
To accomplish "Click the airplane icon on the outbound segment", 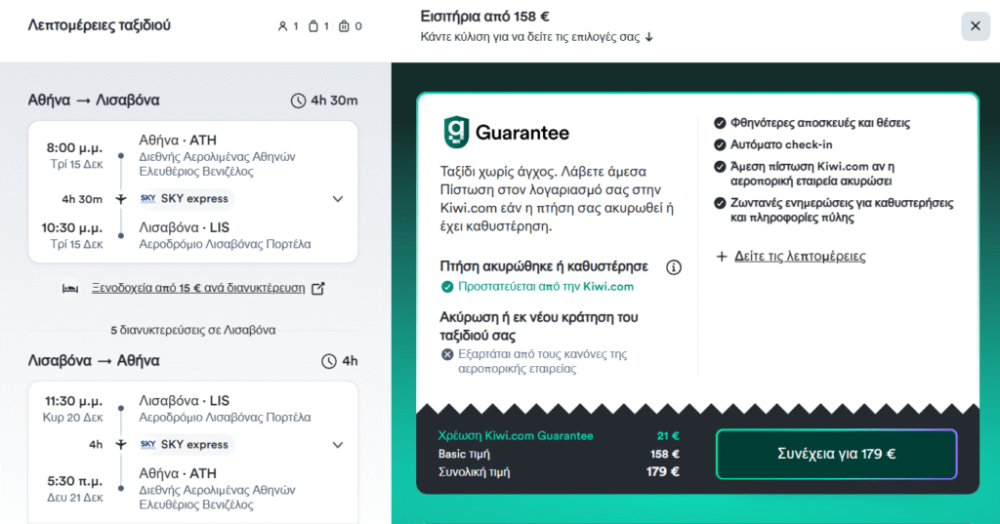I will tap(120, 199).
